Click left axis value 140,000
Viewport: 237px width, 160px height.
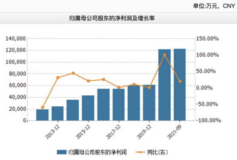point(16,39)
